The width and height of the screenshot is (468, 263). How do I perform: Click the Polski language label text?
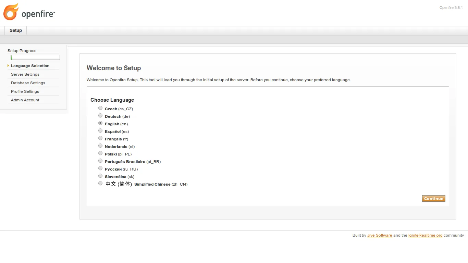click(118, 154)
